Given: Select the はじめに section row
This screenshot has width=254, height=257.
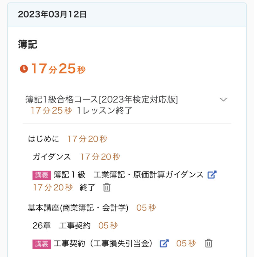Looking at the screenshot, I should [43, 139].
